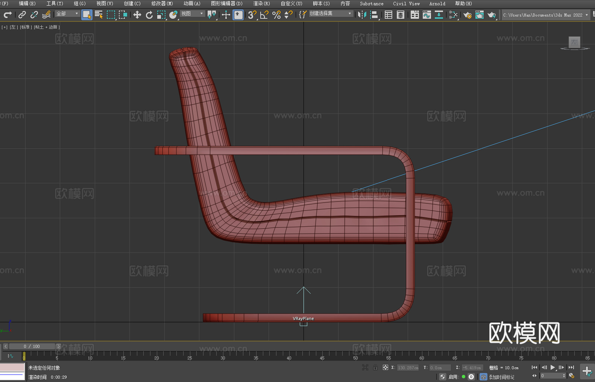Click the X coordinate field

pos(408,368)
